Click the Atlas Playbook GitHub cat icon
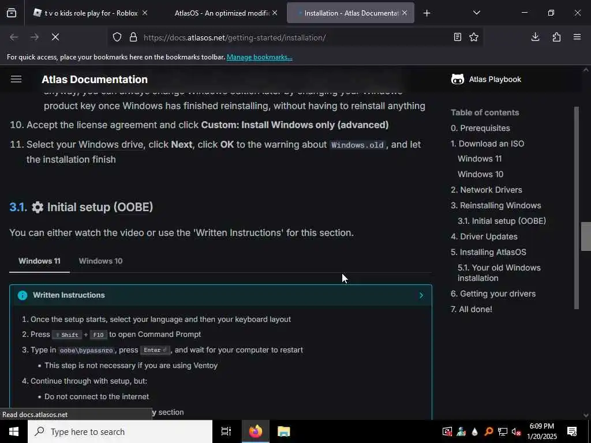Image resolution: width=591 pixels, height=443 pixels. [458, 79]
